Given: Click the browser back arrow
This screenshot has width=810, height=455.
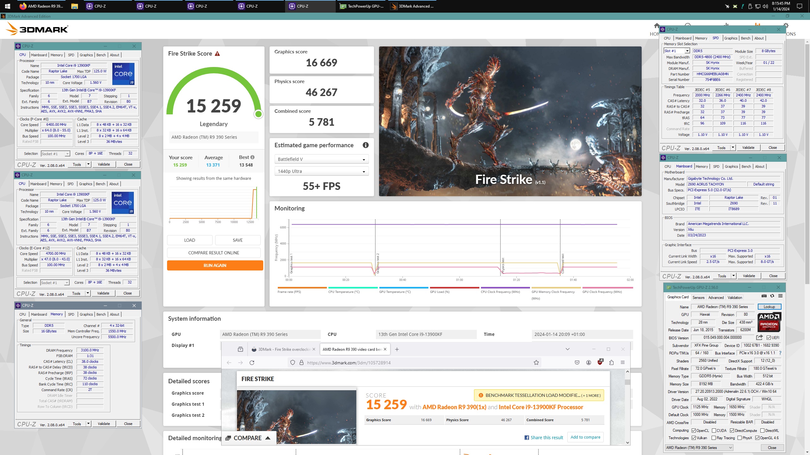Looking at the screenshot, I should pos(229,362).
